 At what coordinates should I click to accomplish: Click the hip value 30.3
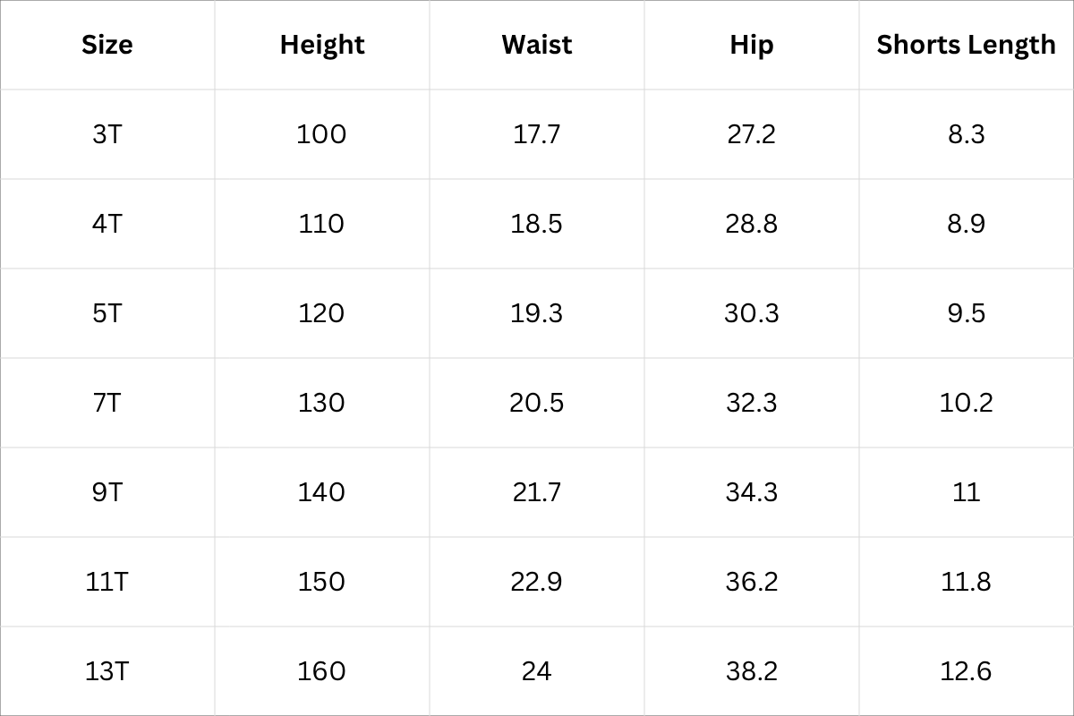[751, 313]
